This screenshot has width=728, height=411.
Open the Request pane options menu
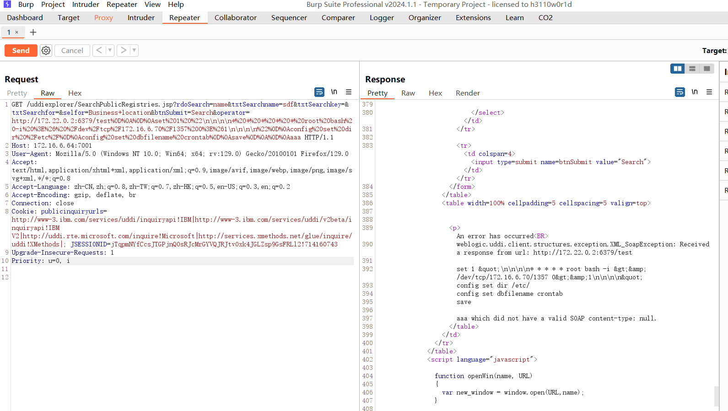pyautogui.click(x=349, y=92)
